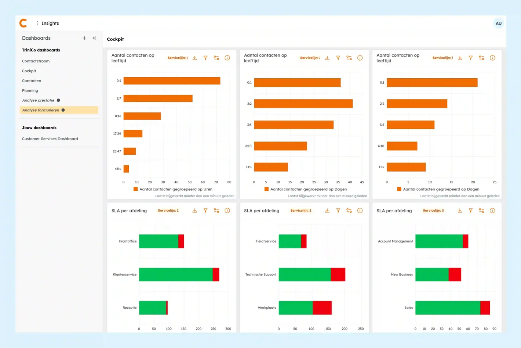Download the Servicelijn 1 contacten op leeftijd chart

click(x=195, y=58)
